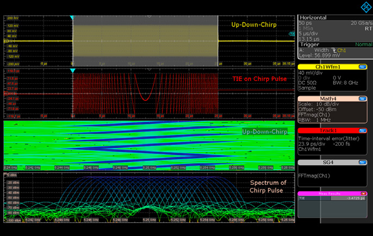Click the 5 µs/div time scale value
Screen dimensions: 373x236
(x=308, y=33)
